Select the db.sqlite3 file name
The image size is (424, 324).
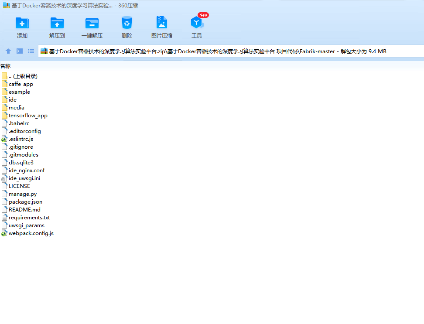(21, 162)
